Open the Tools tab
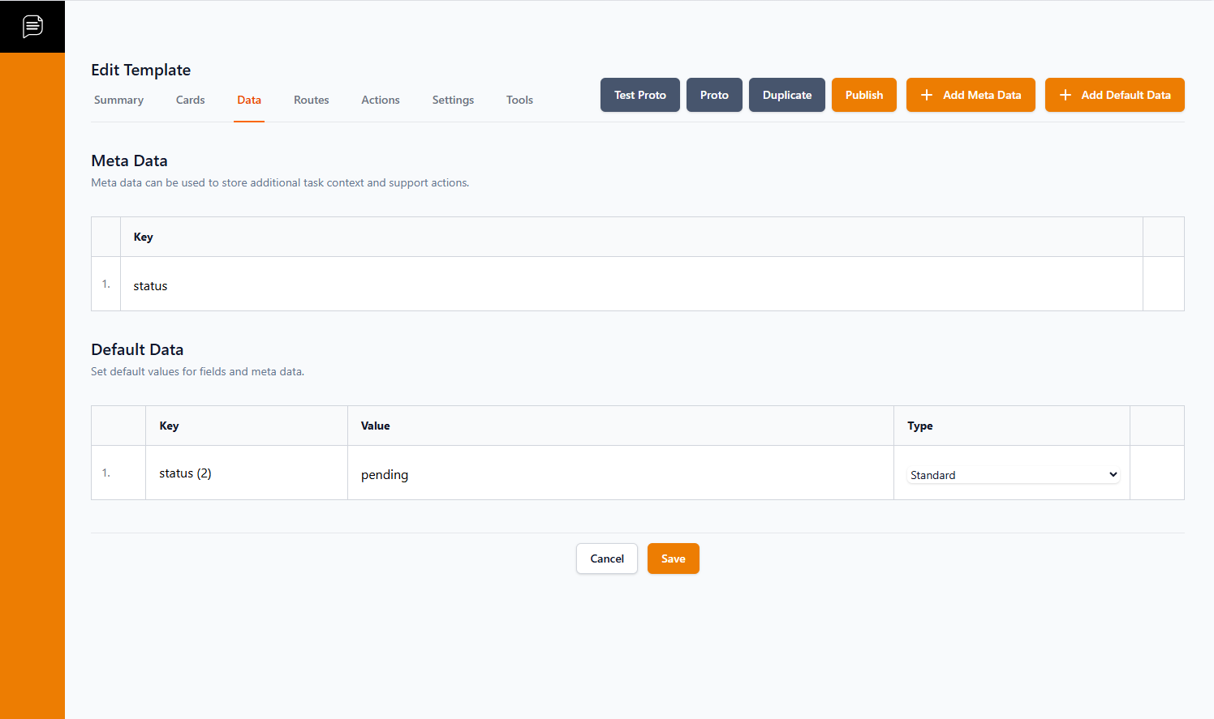1214x719 pixels. 519,100
